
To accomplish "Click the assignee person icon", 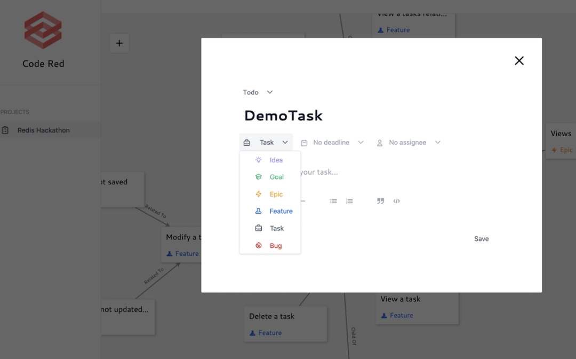I will pos(379,142).
